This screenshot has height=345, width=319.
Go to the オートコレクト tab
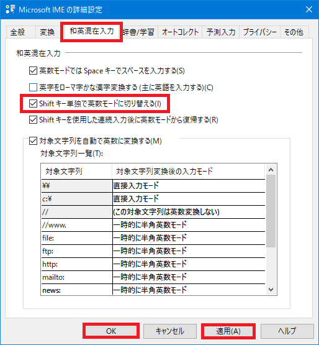pyautogui.click(x=180, y=32)
